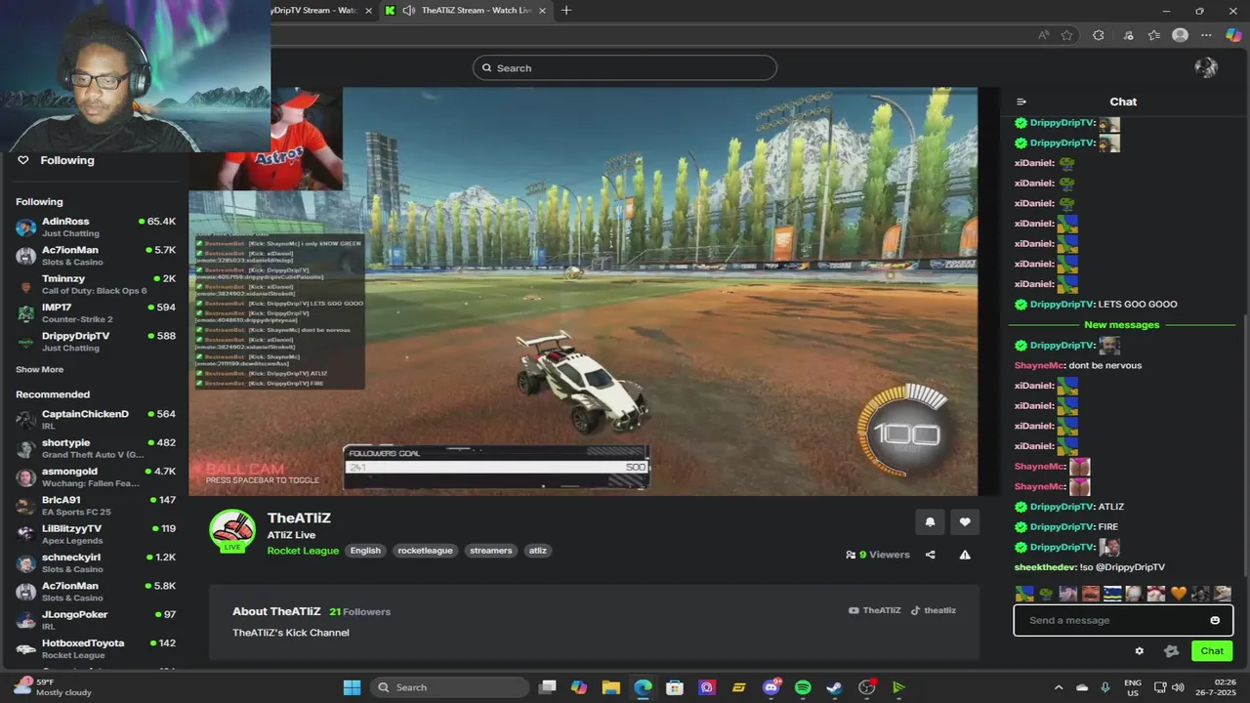Add page to favorites star icon
The height and width of the screenshot is (703, 1250).
tap(1067, 35)
